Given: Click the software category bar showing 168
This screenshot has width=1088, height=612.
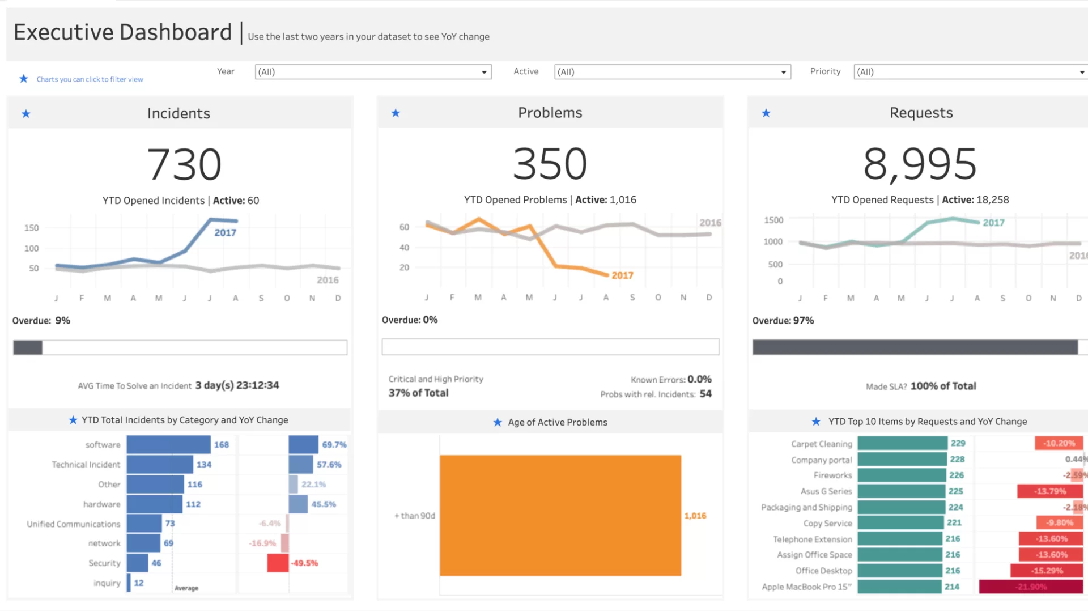Looking at the screenshot, I should (168, 445).
